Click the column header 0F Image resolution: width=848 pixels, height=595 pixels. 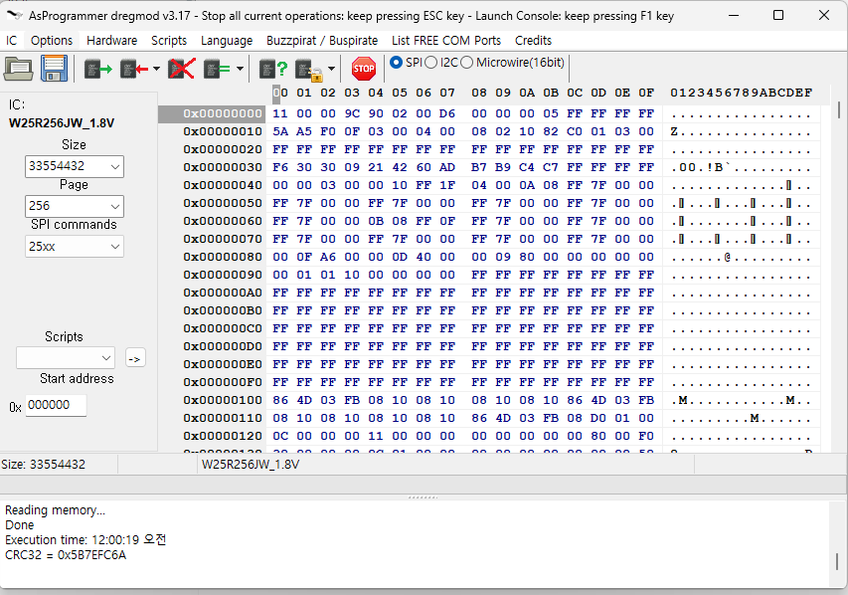[x=646, y=93]
